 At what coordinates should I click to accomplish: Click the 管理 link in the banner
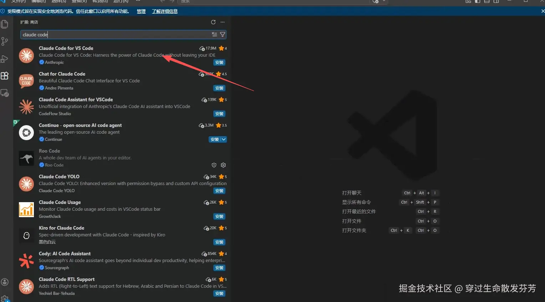coord(141,11)
